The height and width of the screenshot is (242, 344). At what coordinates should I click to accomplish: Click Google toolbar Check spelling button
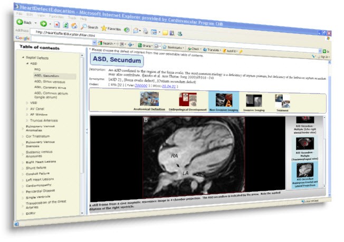tap(193, 49)
